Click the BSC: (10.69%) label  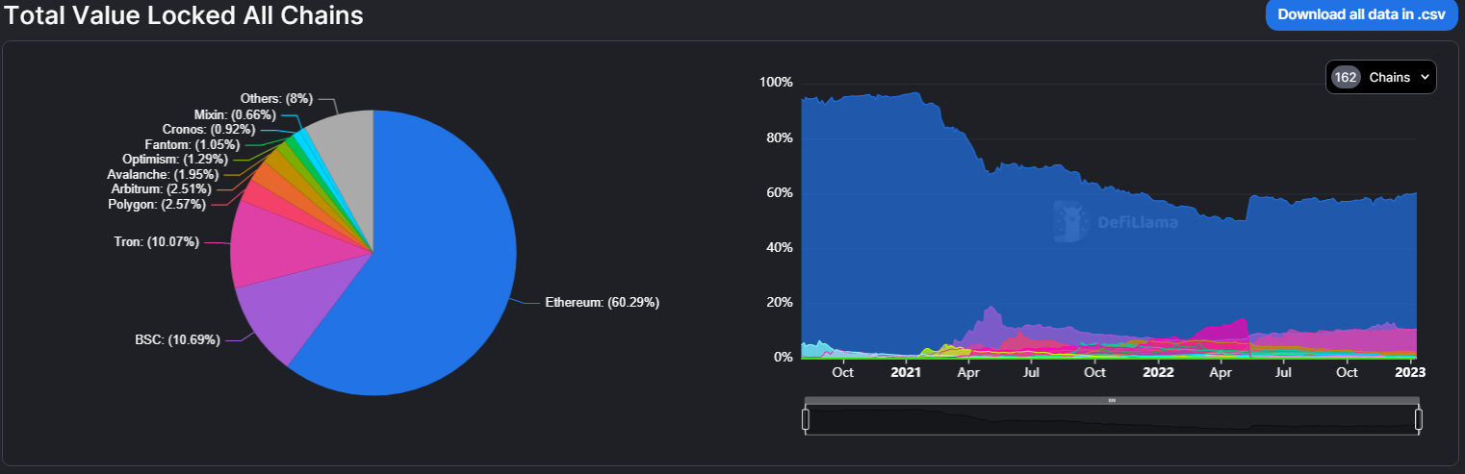click(177, 339)
